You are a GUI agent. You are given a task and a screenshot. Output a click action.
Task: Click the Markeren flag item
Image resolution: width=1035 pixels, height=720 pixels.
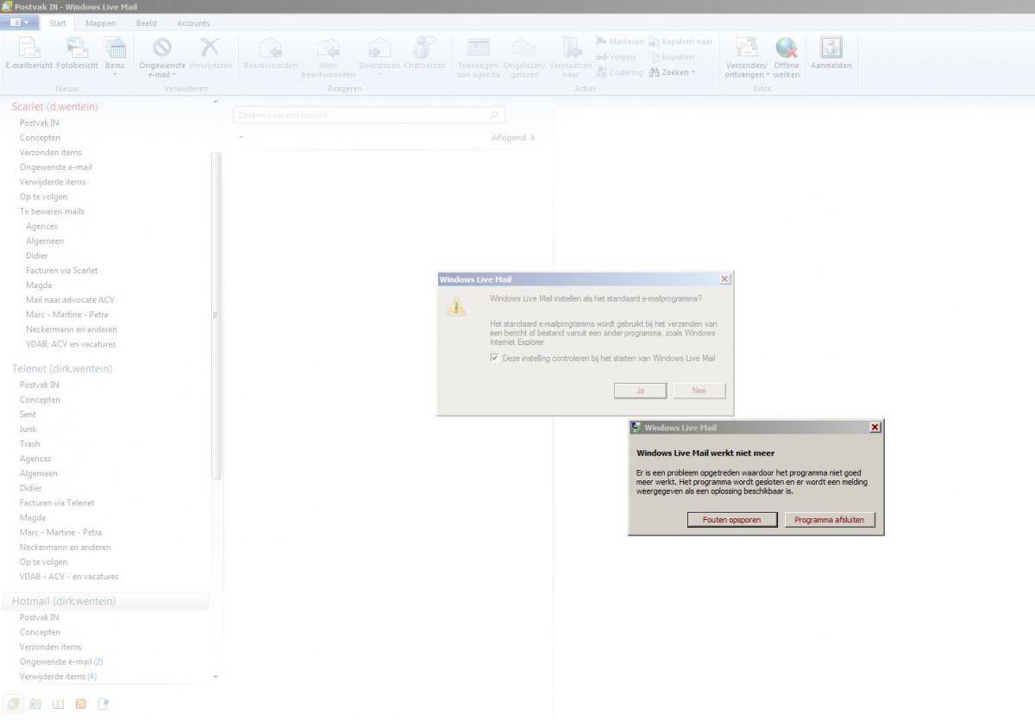619,41
